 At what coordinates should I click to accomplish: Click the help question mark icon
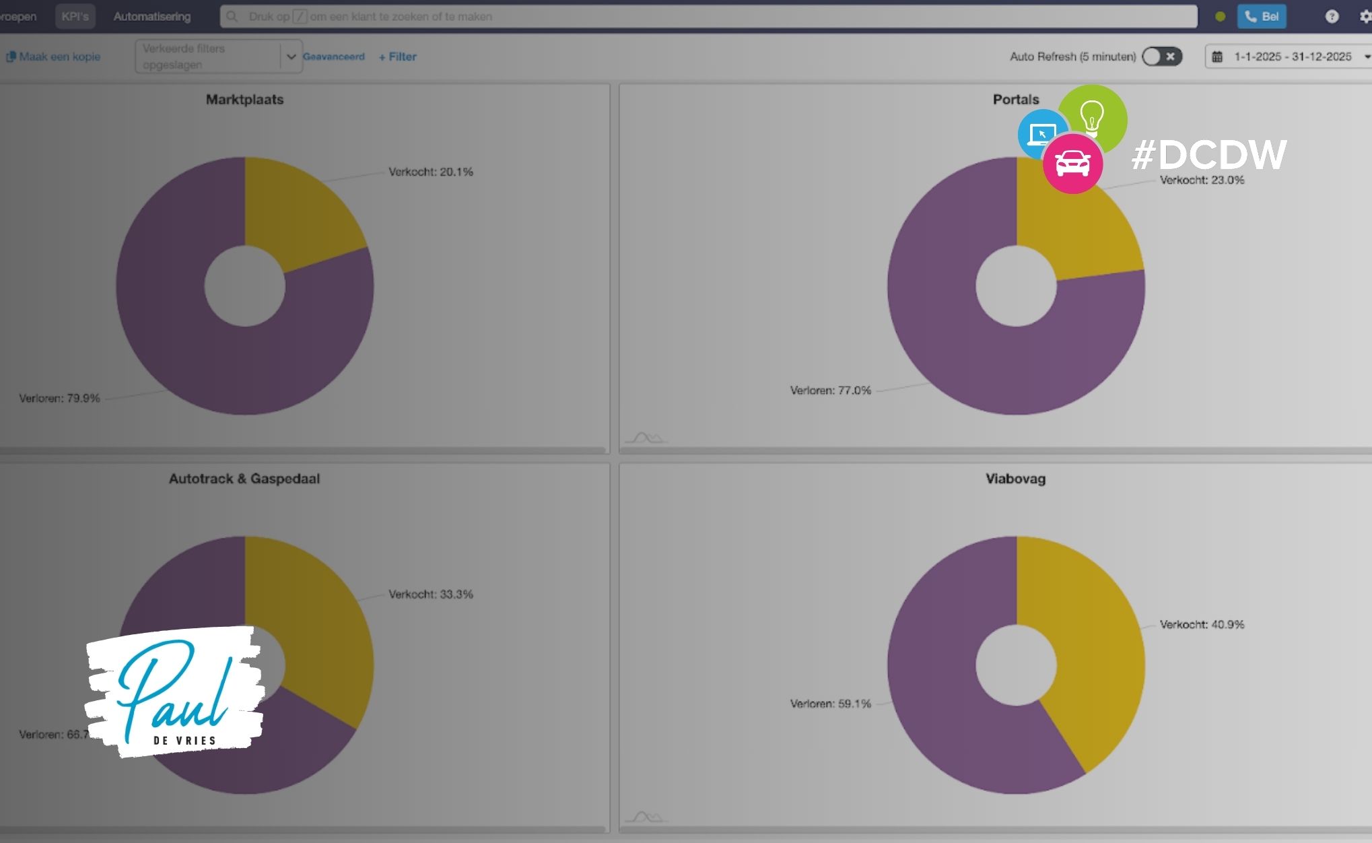click(x=1332, y=17)
